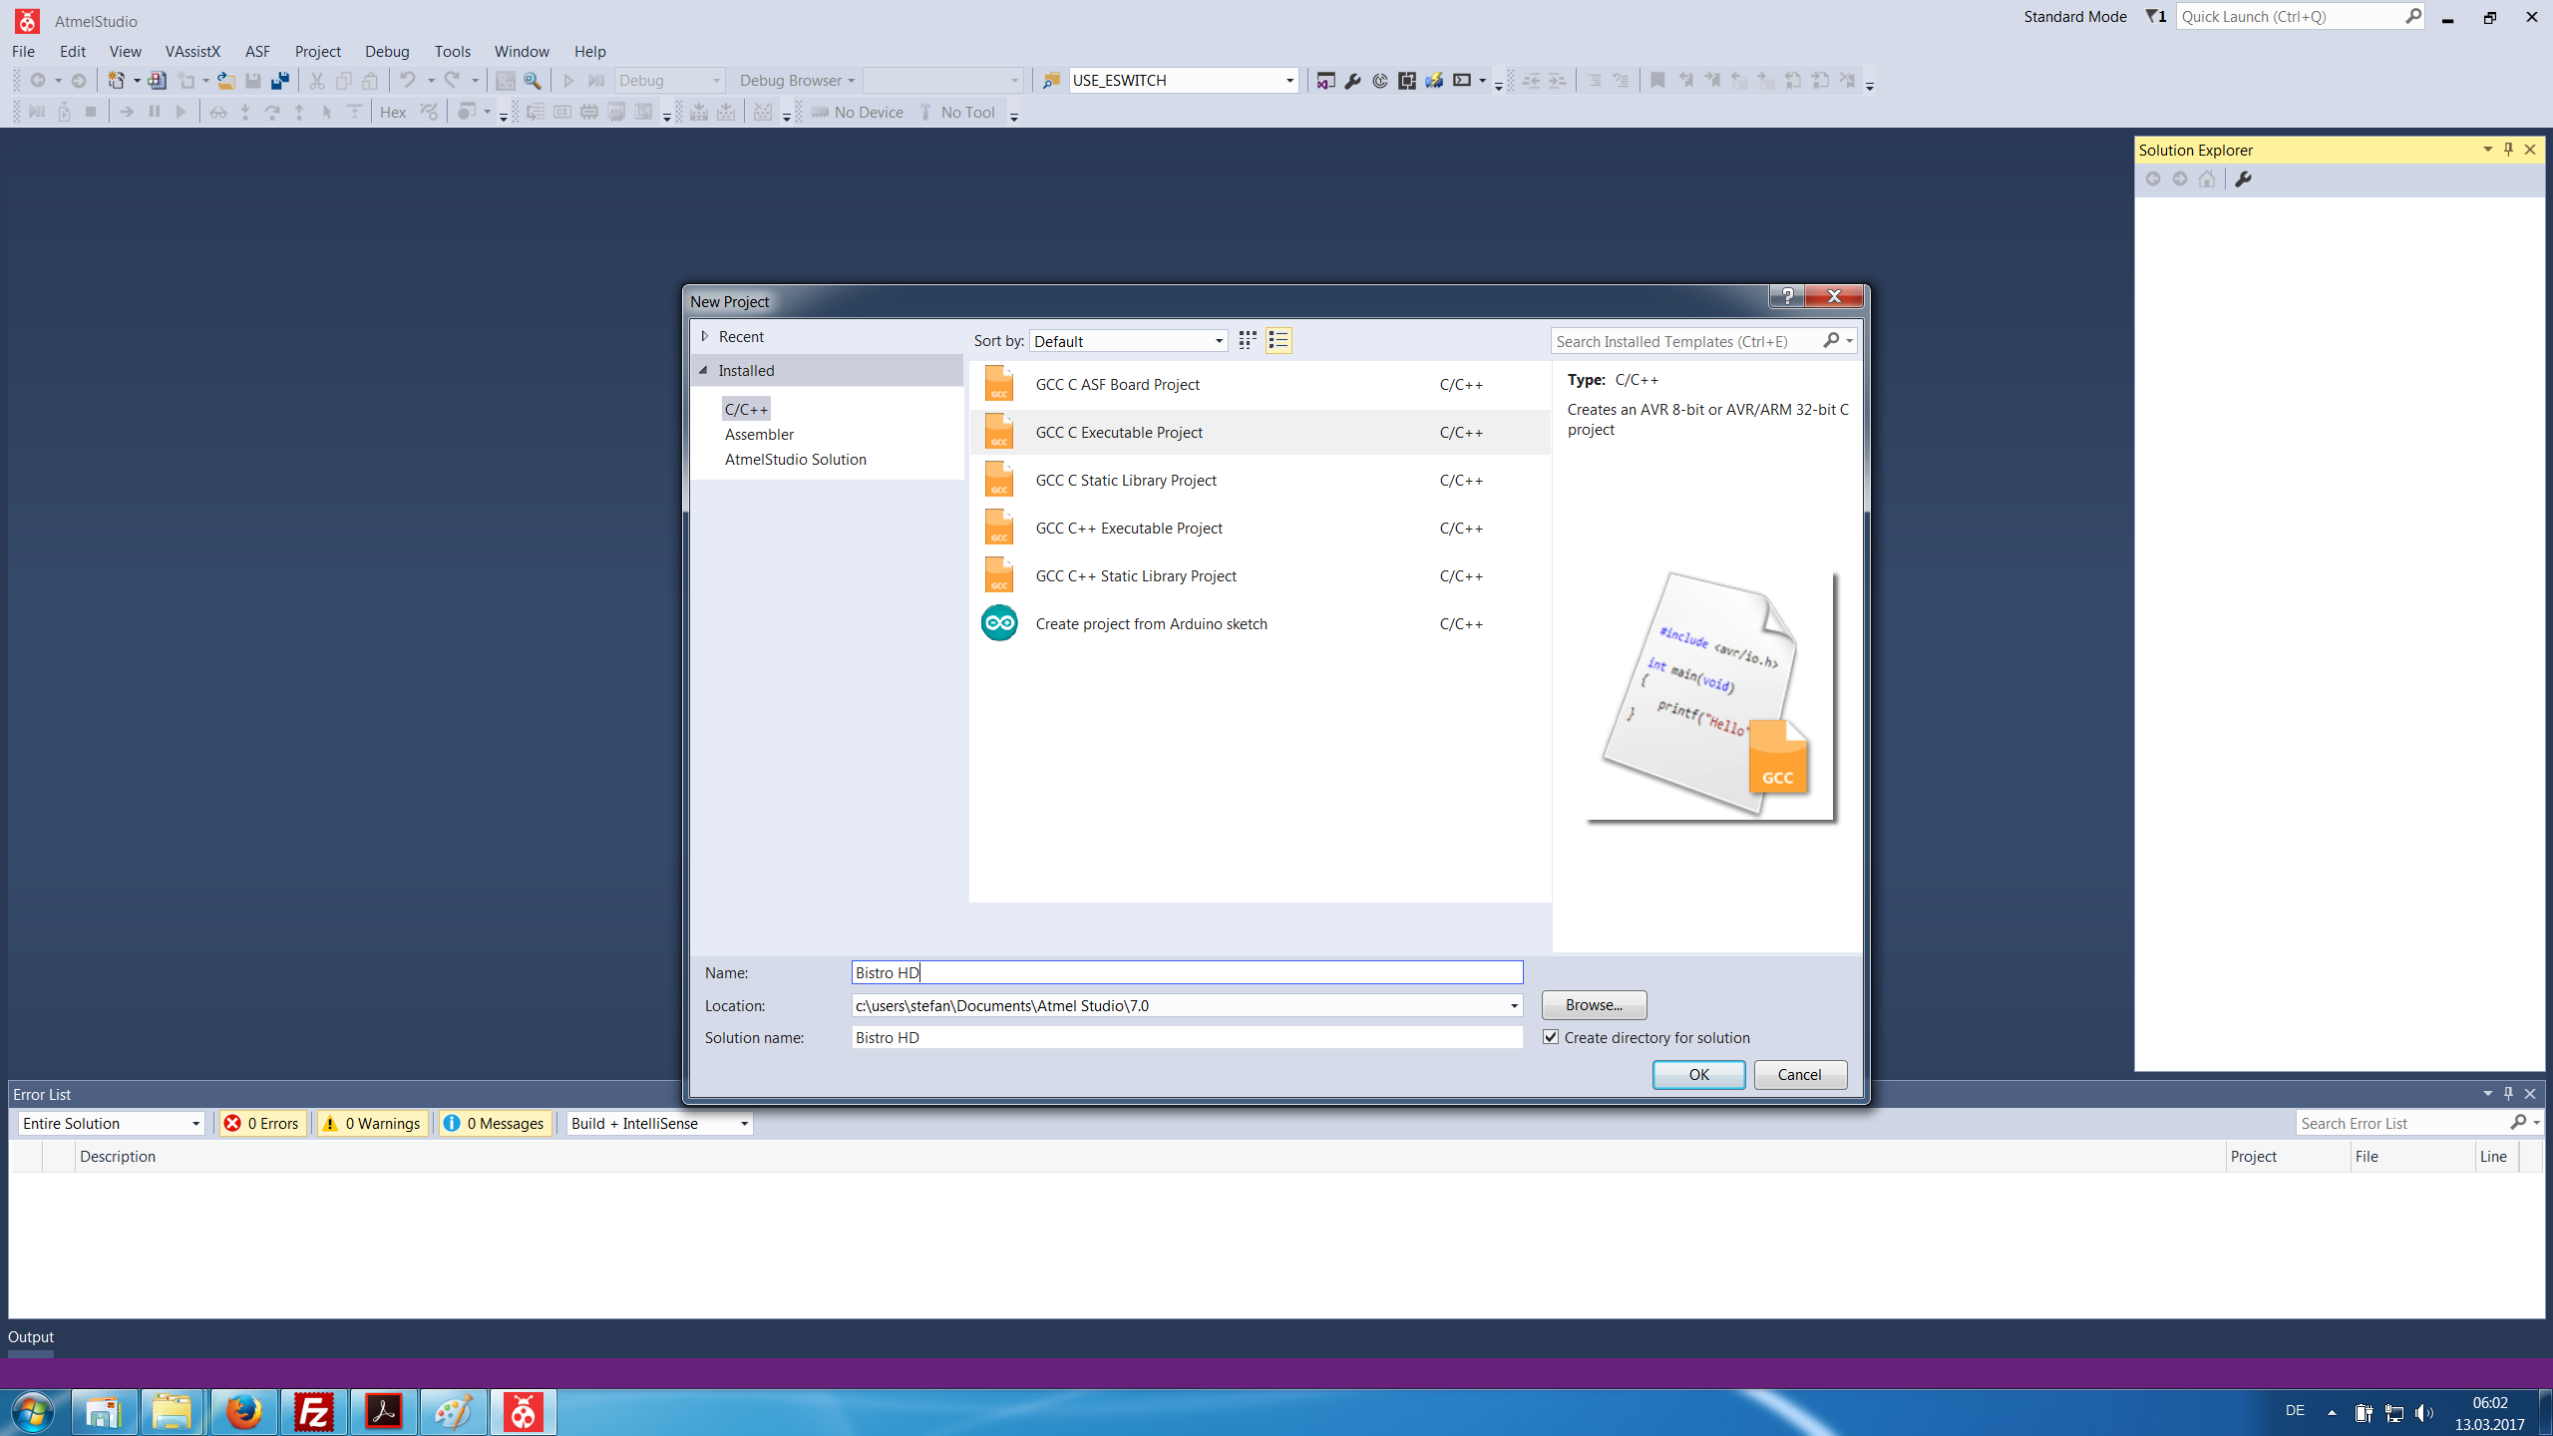This screenshot has width=2553, height=1436.
Task: Switch template view to small icons
Action: tap(1248, 341)
